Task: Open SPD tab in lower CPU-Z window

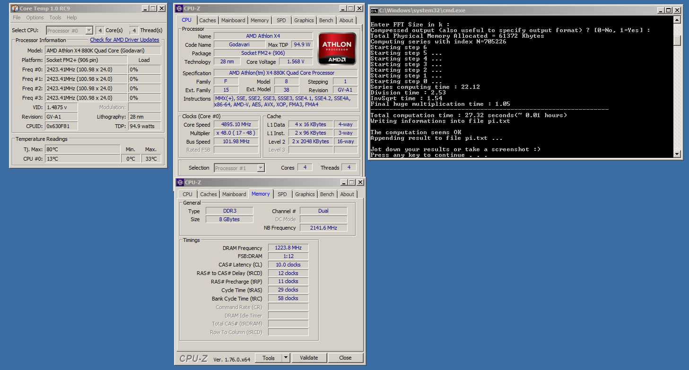Action: coord(282,194)
